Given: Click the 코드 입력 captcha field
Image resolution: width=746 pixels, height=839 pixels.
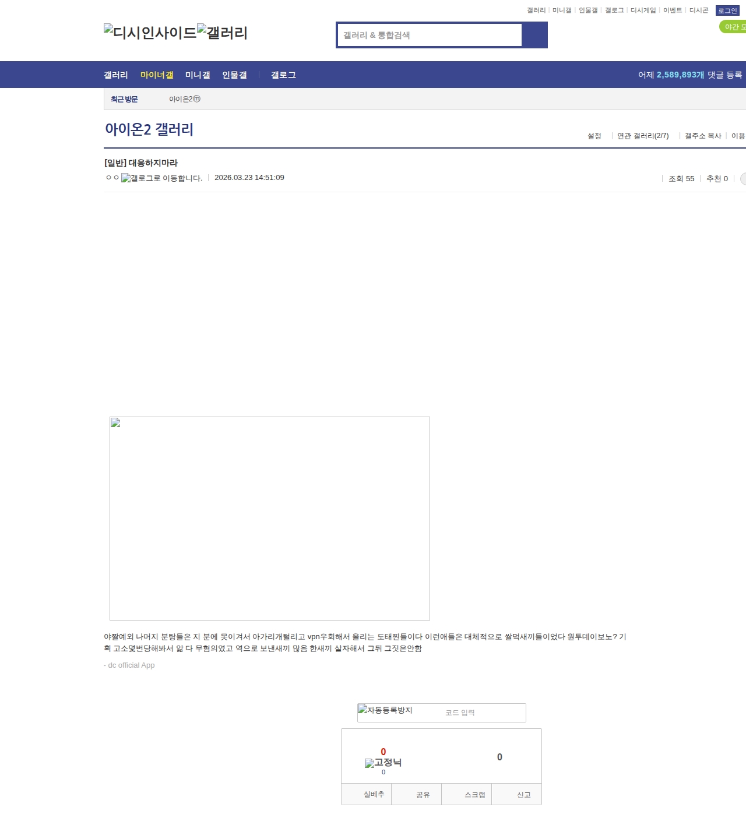Looking at the screenshot, I should [483, 713].
